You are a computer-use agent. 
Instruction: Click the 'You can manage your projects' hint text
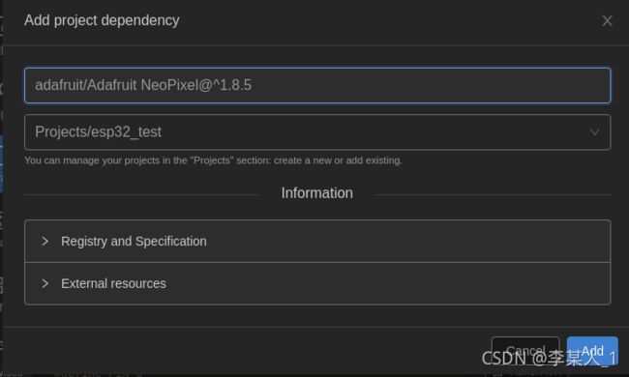coord(213,160)
